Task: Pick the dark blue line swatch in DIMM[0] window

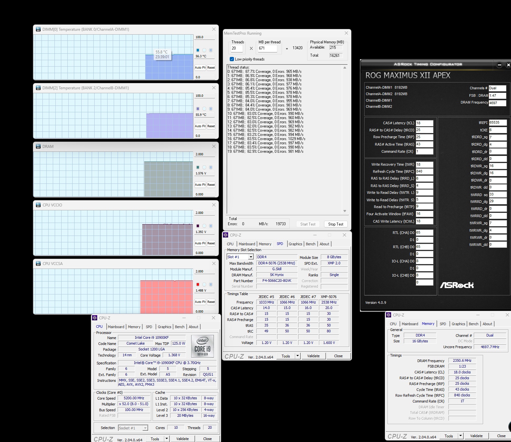Action: 198,50
